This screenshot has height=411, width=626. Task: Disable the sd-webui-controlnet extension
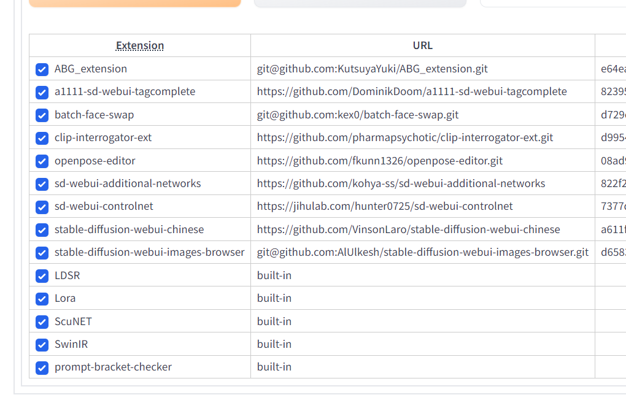(x=42, y=207)
